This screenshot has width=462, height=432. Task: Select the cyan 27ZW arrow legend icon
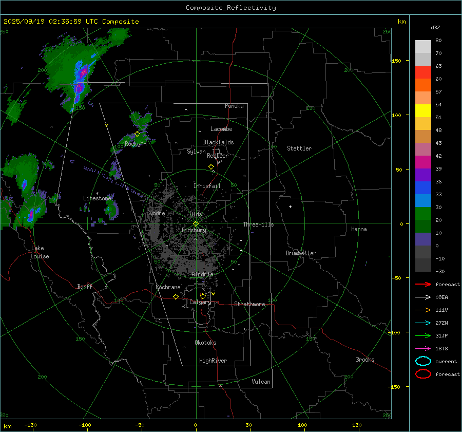tap(423, 323)
